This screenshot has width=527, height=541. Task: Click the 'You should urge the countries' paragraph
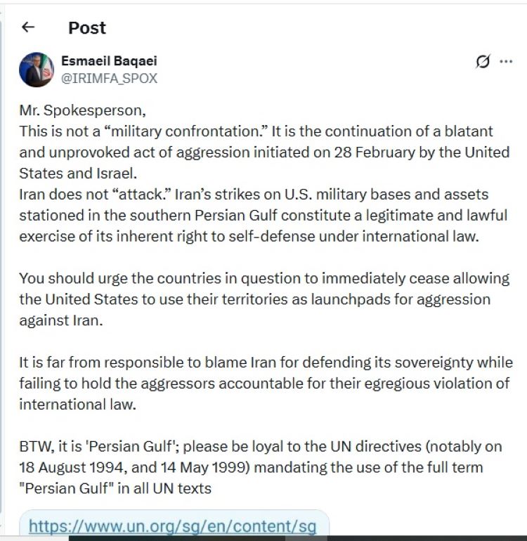(x=264, y=299)
